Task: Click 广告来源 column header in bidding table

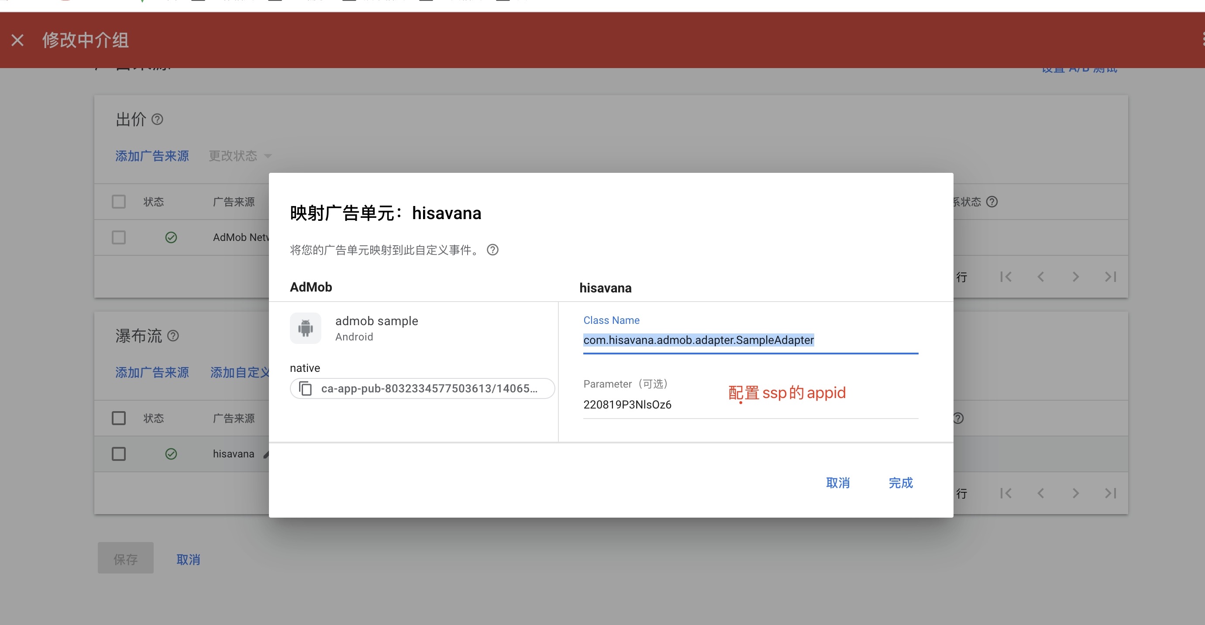Action: coord(234,202)
